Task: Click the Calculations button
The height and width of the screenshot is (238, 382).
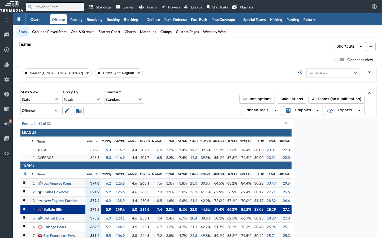Action: (x=292, y=99)
